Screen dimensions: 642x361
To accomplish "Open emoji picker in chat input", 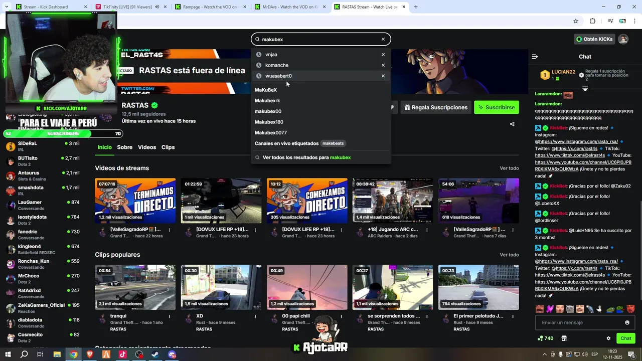I will click(x=627, y=322).
